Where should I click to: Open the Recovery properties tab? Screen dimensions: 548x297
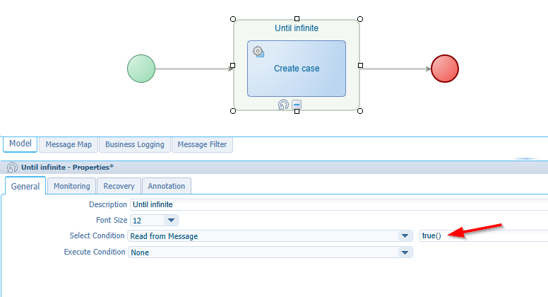119,186
